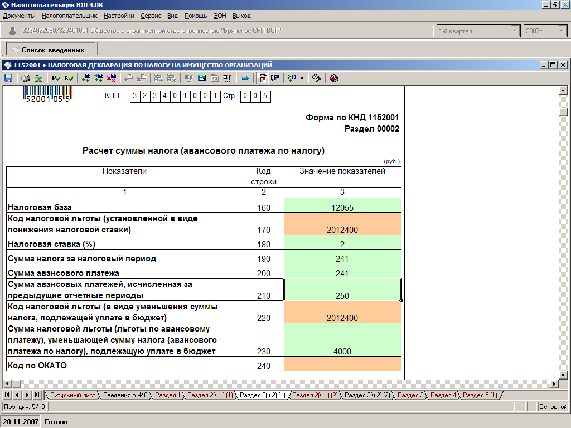Open the wrench settings tool icon
The image size is (571, 428).
(x=317, y=78)
